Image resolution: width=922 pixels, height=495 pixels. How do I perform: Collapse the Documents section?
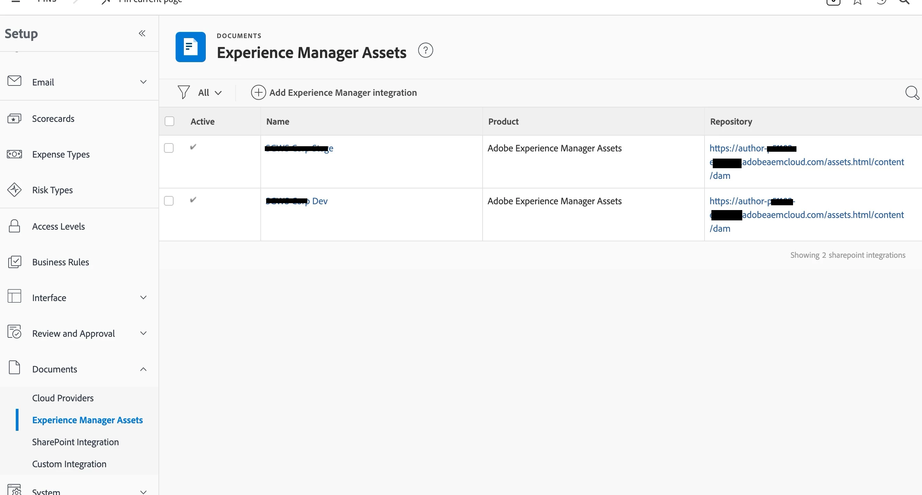(143, 369)
